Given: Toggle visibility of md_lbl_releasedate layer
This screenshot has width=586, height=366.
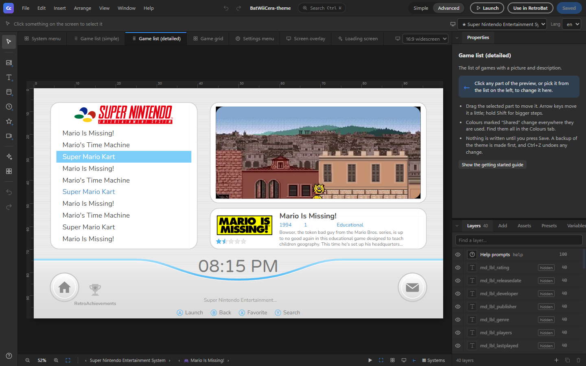Looking at the screenshot, I should [458, 281].
